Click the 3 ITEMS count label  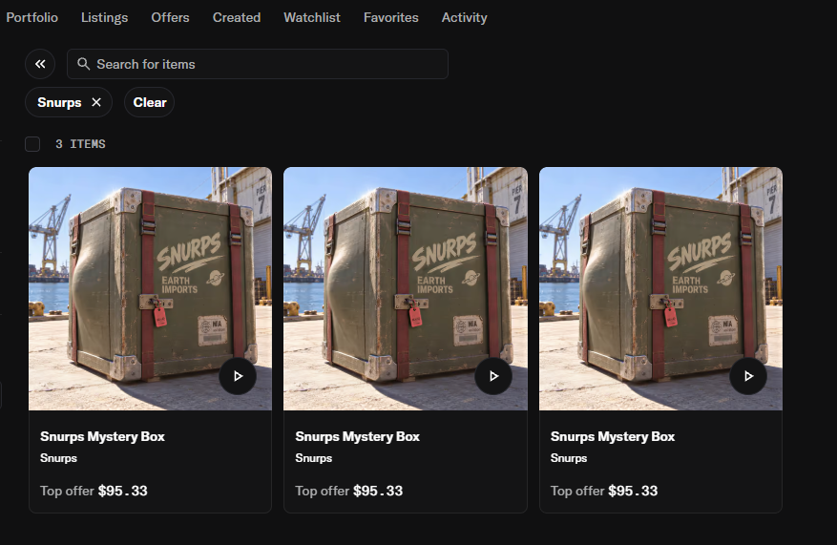tap(80, 144)
